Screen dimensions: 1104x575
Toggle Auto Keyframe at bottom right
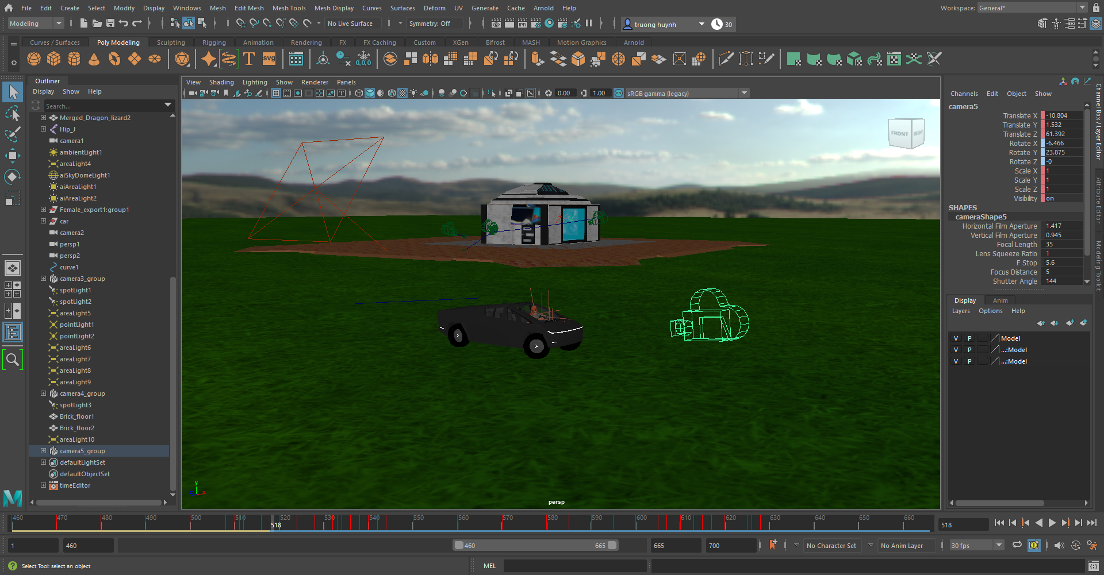(x=1034, y=545)
